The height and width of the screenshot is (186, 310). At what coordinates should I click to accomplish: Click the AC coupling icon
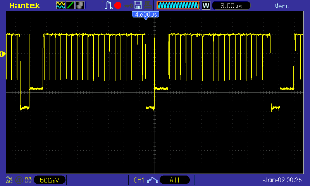(x=9, y=180)
